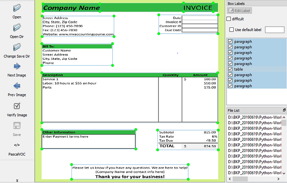Select the Description table bounding box
Image resolution: width=287 pixels, height=183 pixels.
pos(130,98)
